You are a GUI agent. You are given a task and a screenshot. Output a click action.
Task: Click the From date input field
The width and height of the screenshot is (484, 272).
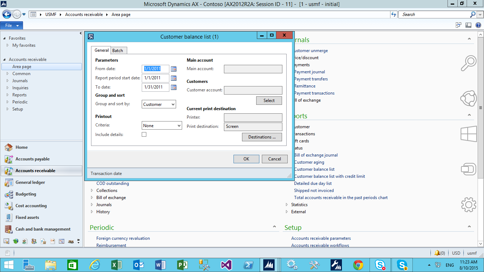point(156,69)
